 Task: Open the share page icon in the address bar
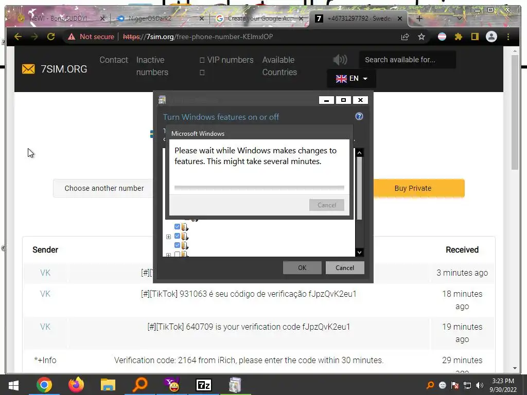tap(405, 37)
